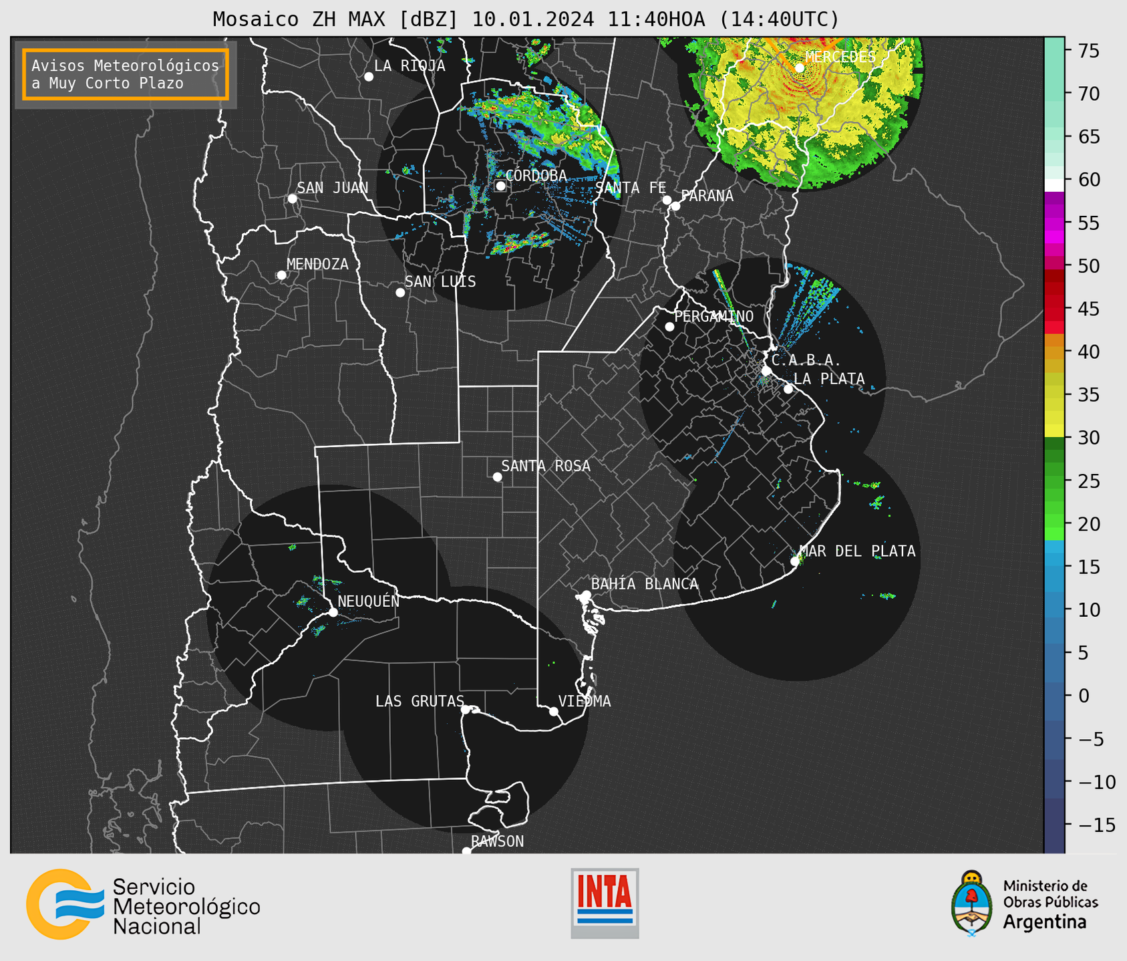1127x961 pixels.
Task: Click the MERCEDES marker dot
Action: (799, 68)
